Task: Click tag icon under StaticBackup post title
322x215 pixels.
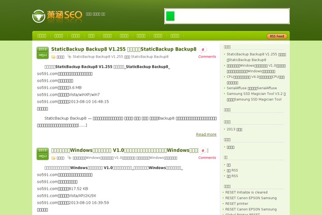Action: coord(69,56)
